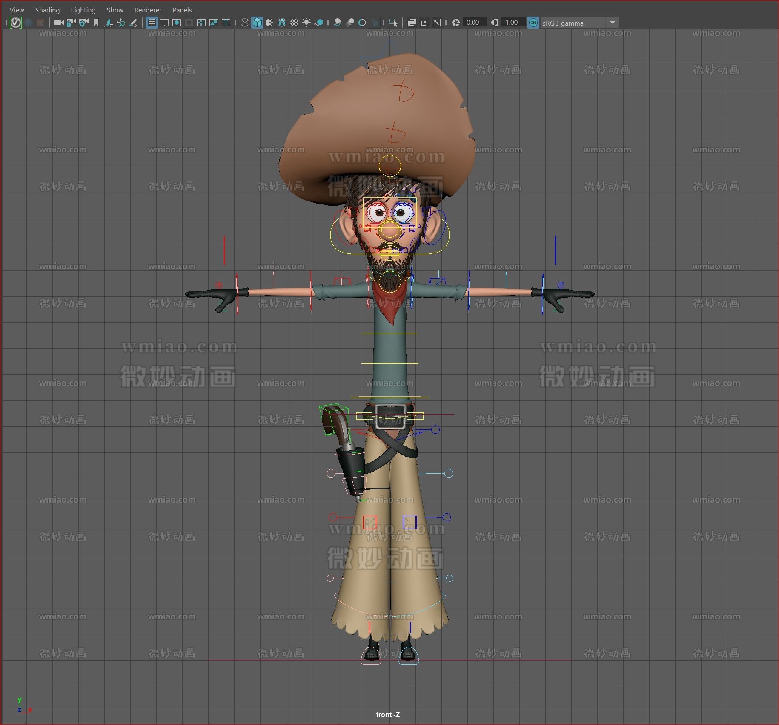Image resolution: width=779 pixels, height=725 pixels.
Task: Click the bookmark current view button
Action: pos(96,23)
